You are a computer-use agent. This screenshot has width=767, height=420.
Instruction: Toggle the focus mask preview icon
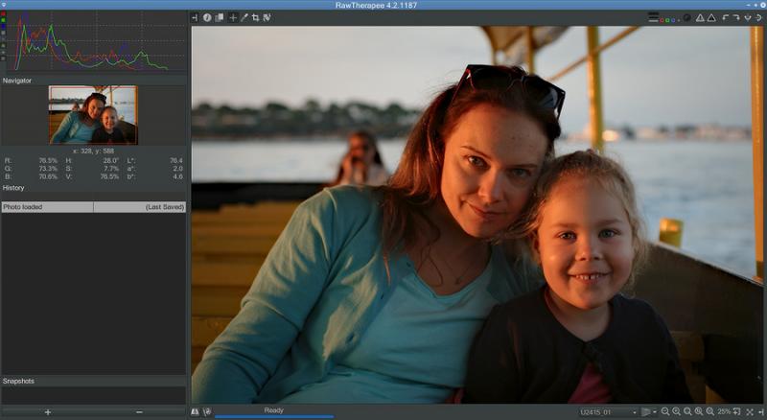point(686,17)
